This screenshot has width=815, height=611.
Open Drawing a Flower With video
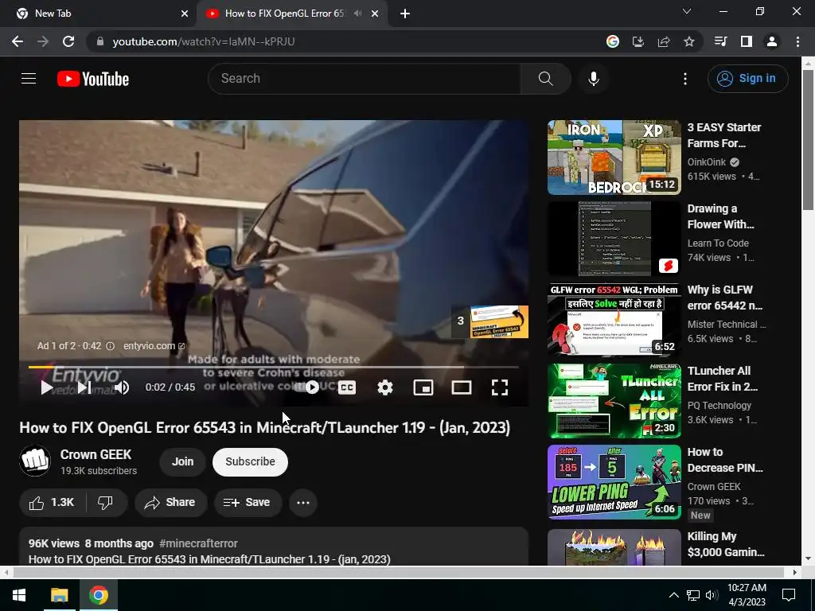720,216
